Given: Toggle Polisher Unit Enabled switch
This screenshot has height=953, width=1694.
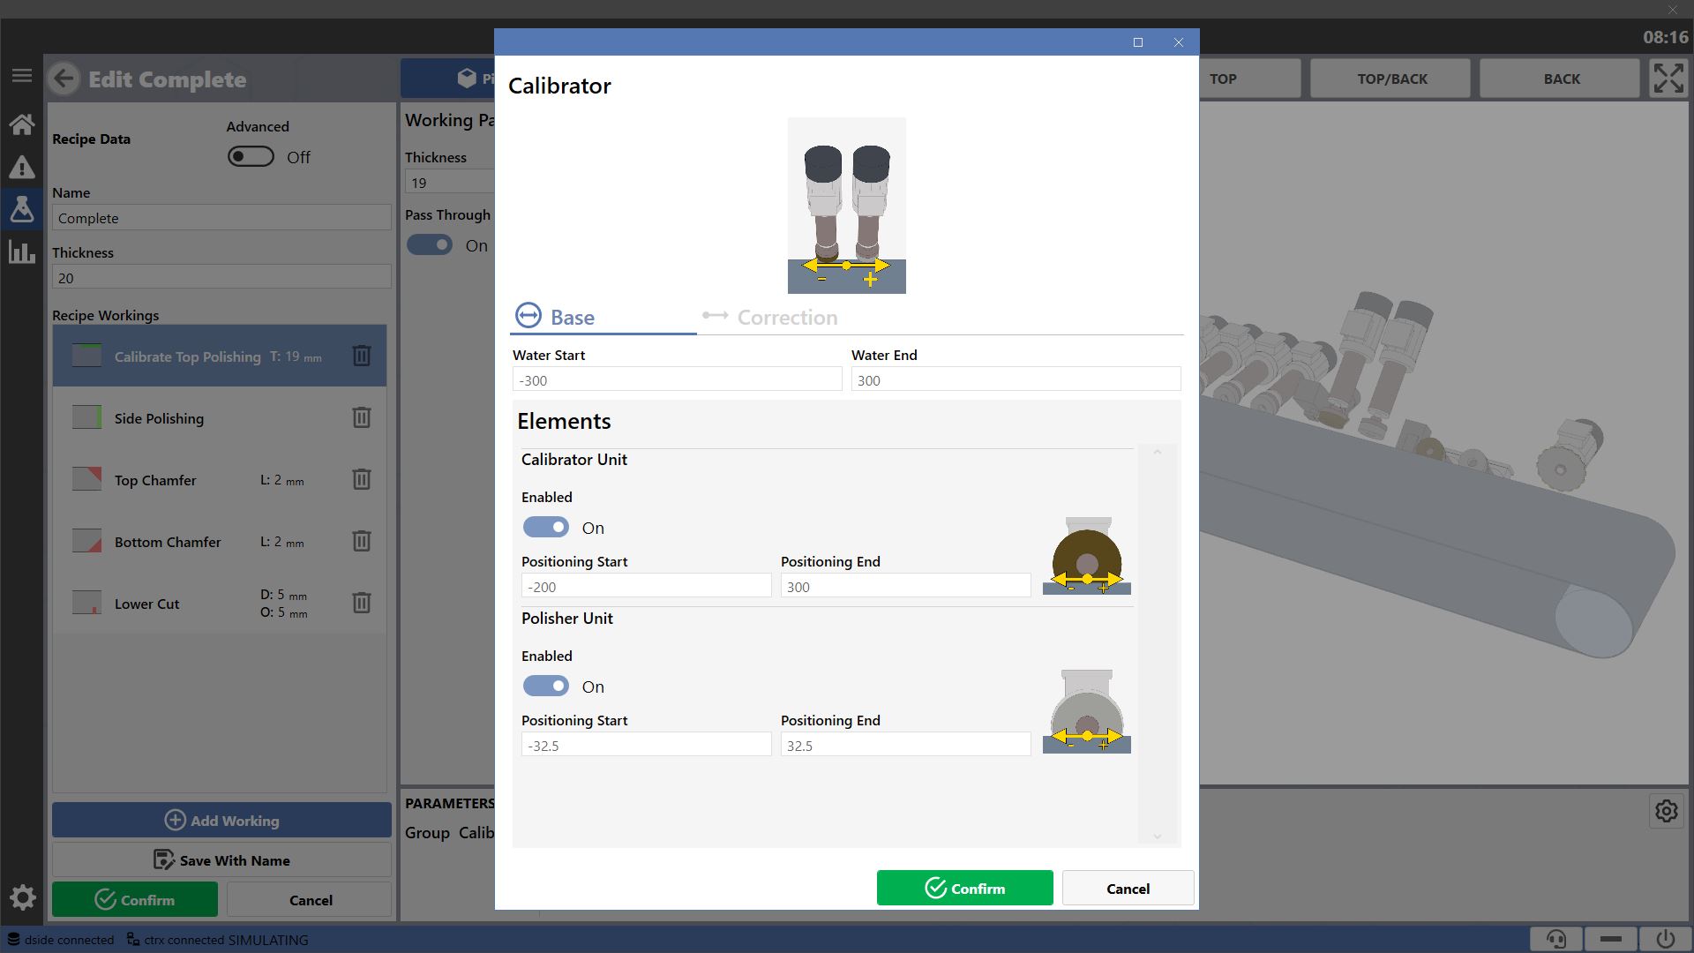Looking at the screenshot, I should (546, 686).
